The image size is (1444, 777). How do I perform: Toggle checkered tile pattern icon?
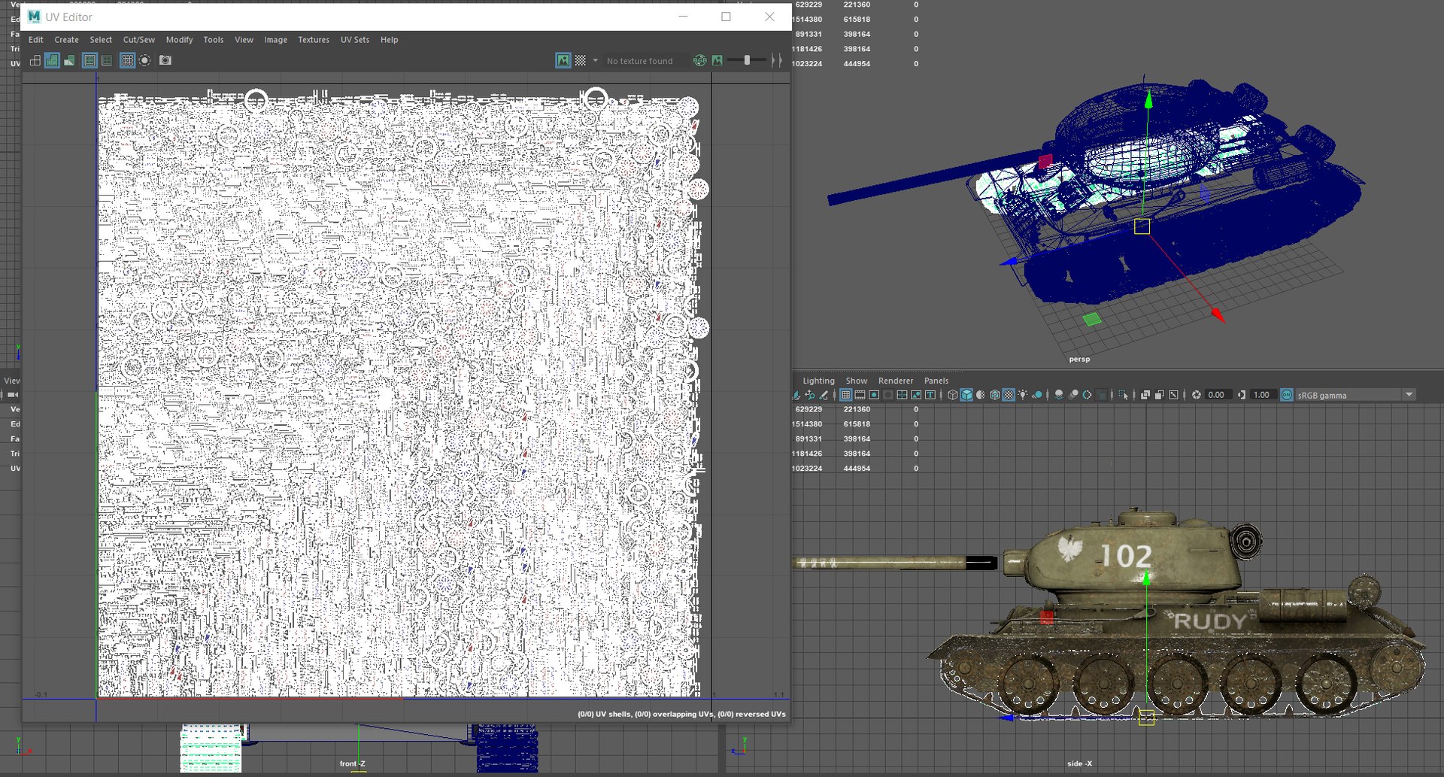click(581, 60)
